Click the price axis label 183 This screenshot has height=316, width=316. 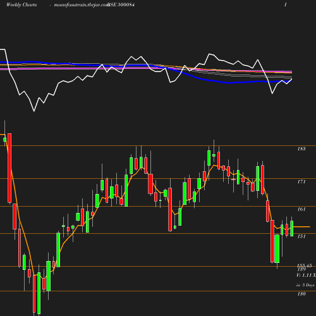301,149
